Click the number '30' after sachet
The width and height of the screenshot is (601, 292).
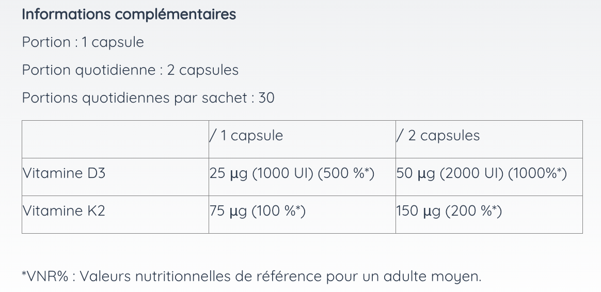(x=266, y=98)
